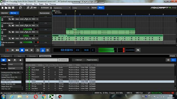Switch to the Проект tab
Viewport: 177px width, 99px height.
pyautogui.click(x=6, y=56)
